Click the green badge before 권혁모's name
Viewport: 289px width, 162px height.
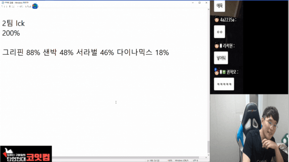[x=223, y=72]
